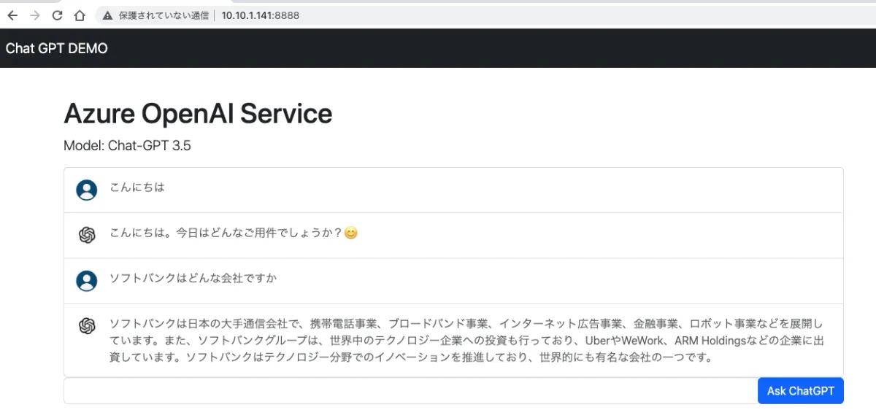This screenshot has height=418, width=876.
Task: Click the Azure OpenAI Service heading
Action: pos(198,114)
